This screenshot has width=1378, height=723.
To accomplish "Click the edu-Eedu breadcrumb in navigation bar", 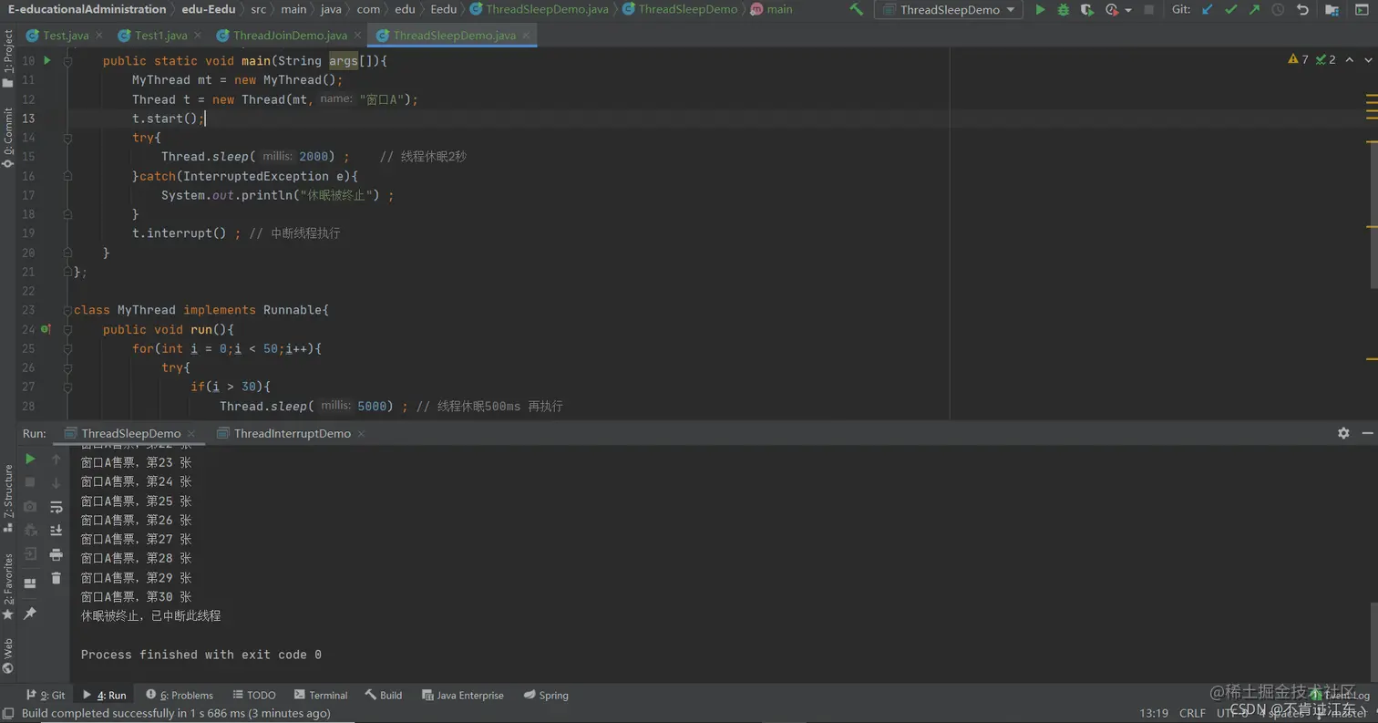I will [209, 9].
